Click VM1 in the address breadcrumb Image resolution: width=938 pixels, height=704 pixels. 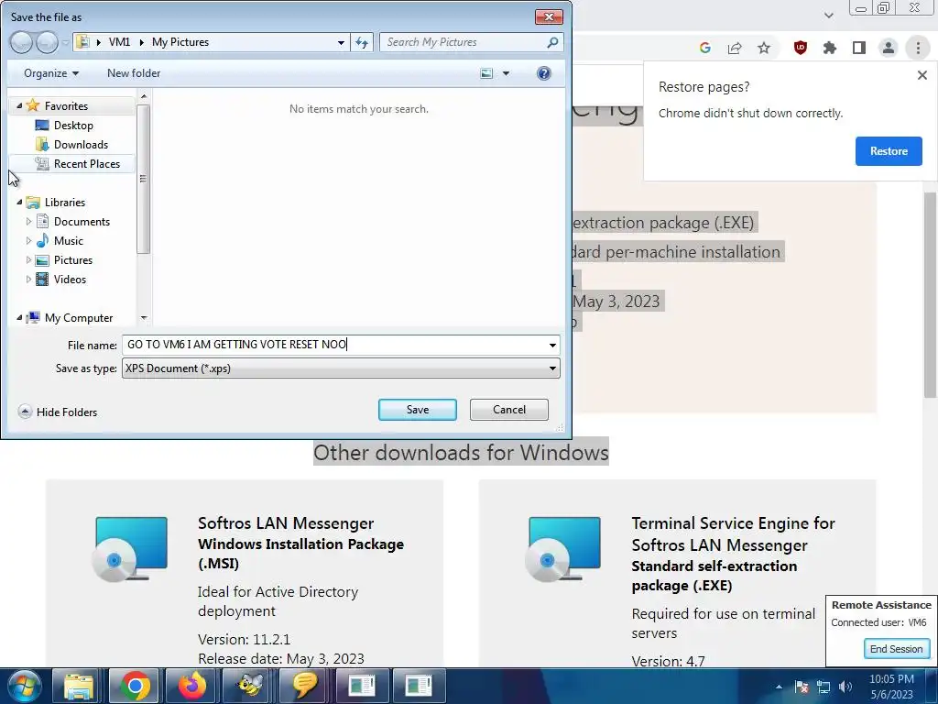(x=119, y=42)
